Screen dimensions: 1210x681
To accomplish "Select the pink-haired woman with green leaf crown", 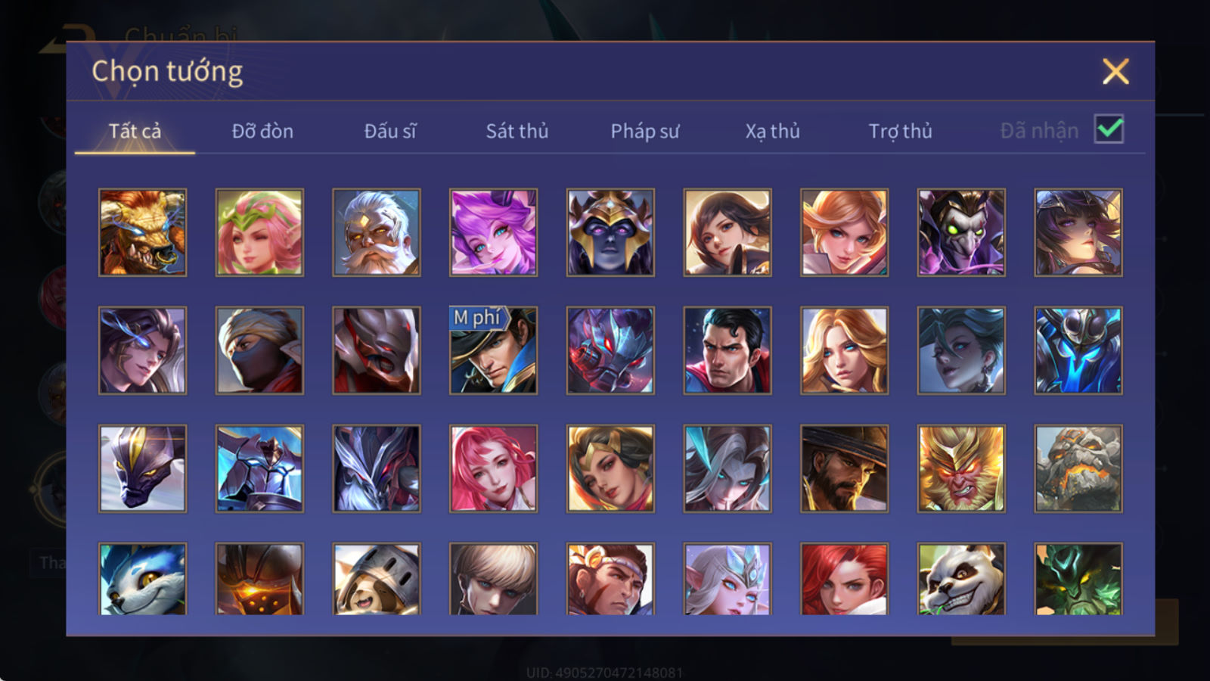I will (x=259, y=232).
